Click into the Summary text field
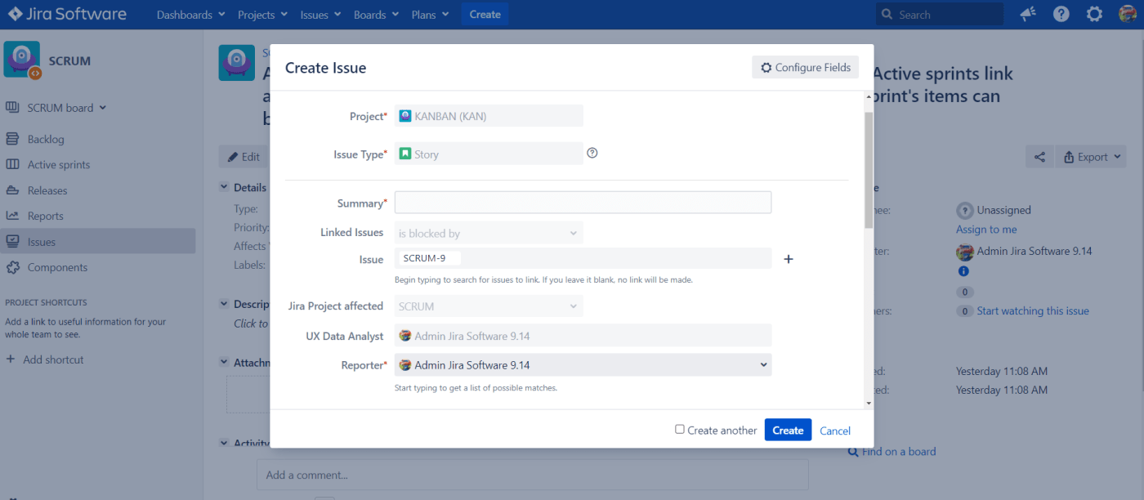Viewport: 1144px width, 500px height. coord(583,203)
